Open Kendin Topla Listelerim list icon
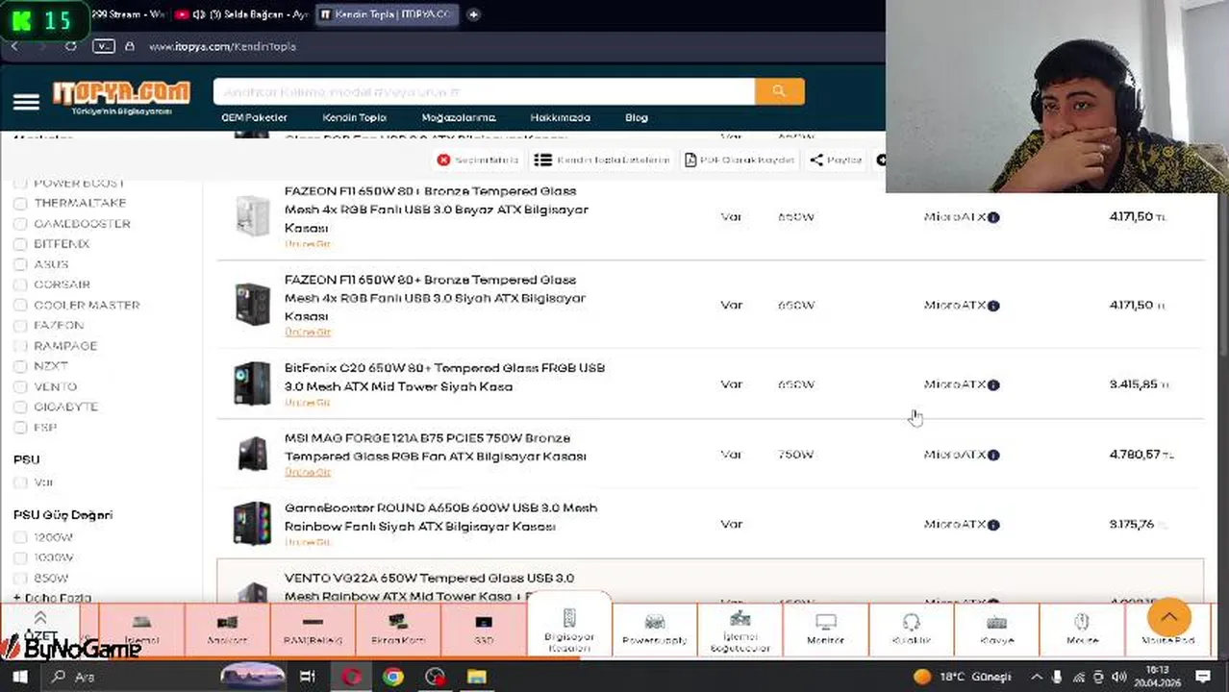This screenshot has width=1229, height=692. point(543,160)
